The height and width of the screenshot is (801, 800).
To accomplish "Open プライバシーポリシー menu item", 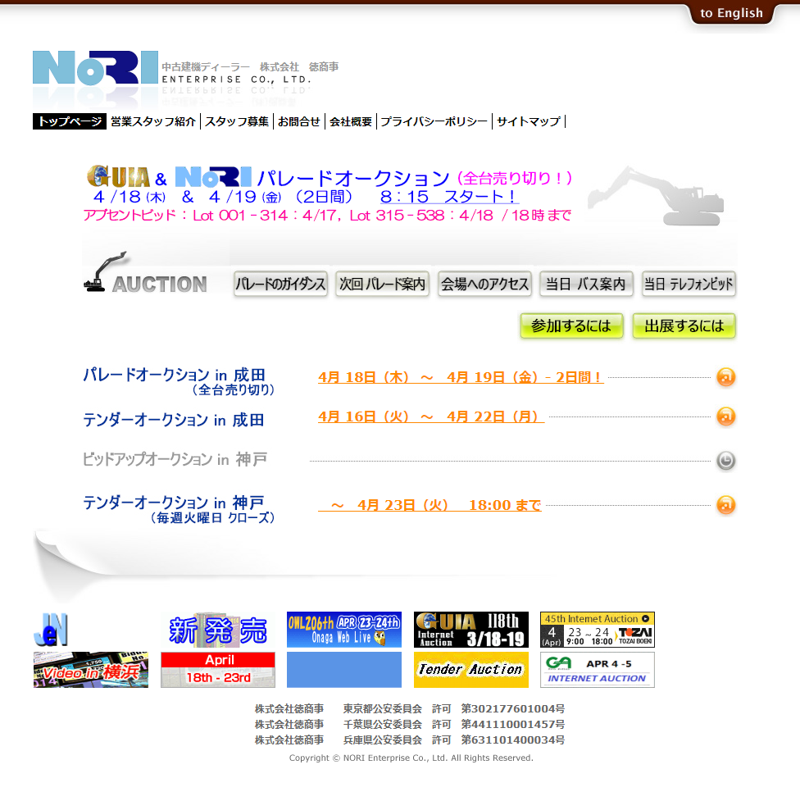I will coord(434,121).
